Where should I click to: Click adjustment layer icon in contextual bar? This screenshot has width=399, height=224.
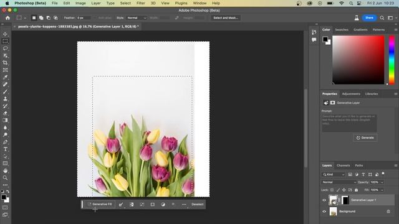pyautogui.click(x=163, y=204)
